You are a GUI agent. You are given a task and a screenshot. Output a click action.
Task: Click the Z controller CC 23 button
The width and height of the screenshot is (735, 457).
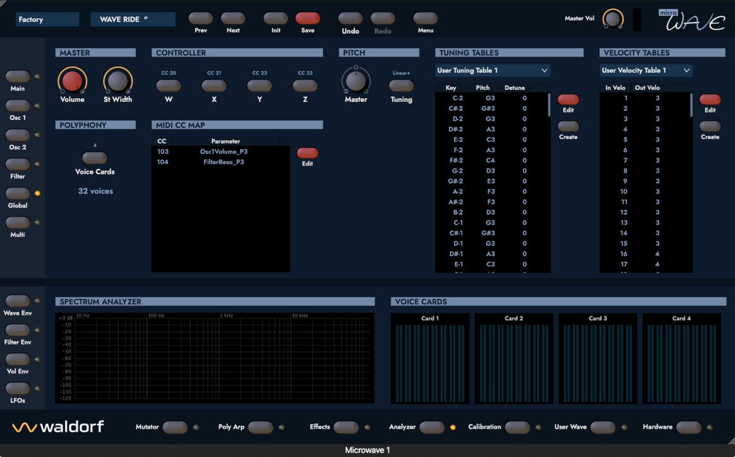305,86
